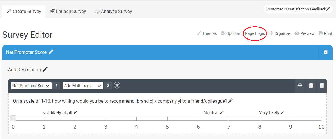Click the dollar sign scoring icon
Image resolution: width=336 pixels, height=139 pixels.
(x=108, y=86)
